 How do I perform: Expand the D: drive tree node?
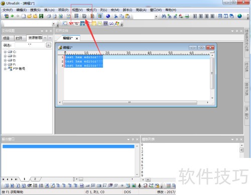(5, 56)
